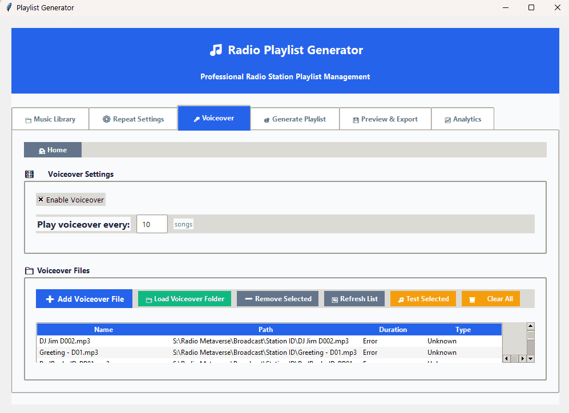Open the Analytics tab

[x=462, y=119]
